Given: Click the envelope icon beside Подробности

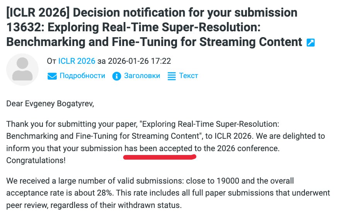Looking at the screenshot, I should (52, 76).
